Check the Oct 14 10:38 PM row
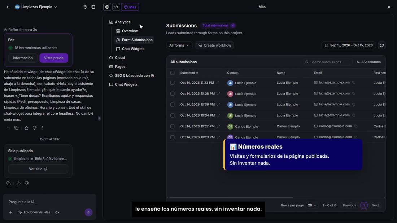 tap(173, 94)
